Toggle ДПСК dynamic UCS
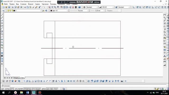169x95 pixels. tap(44, 89)
